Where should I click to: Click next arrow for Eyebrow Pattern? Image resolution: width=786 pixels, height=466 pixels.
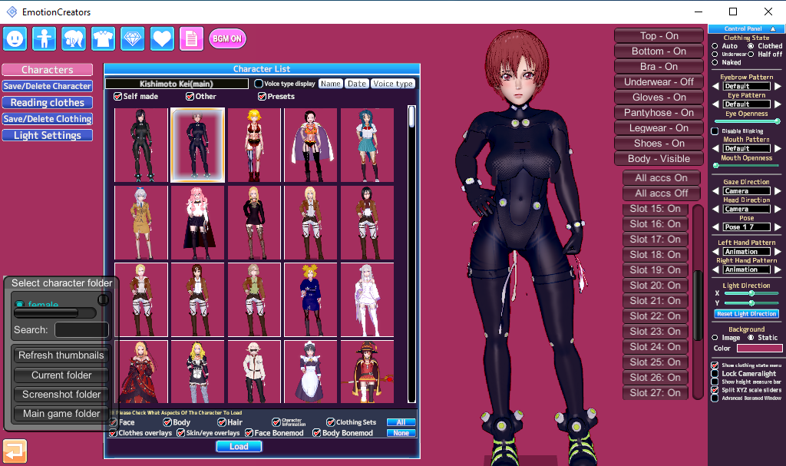[x=778, y=86]
